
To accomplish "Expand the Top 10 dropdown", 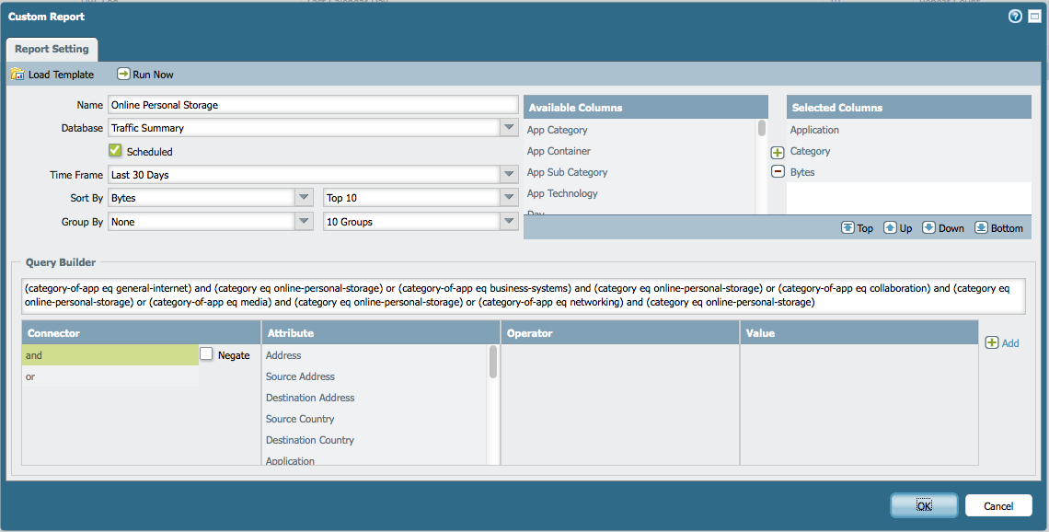I will tap(509, 197).
